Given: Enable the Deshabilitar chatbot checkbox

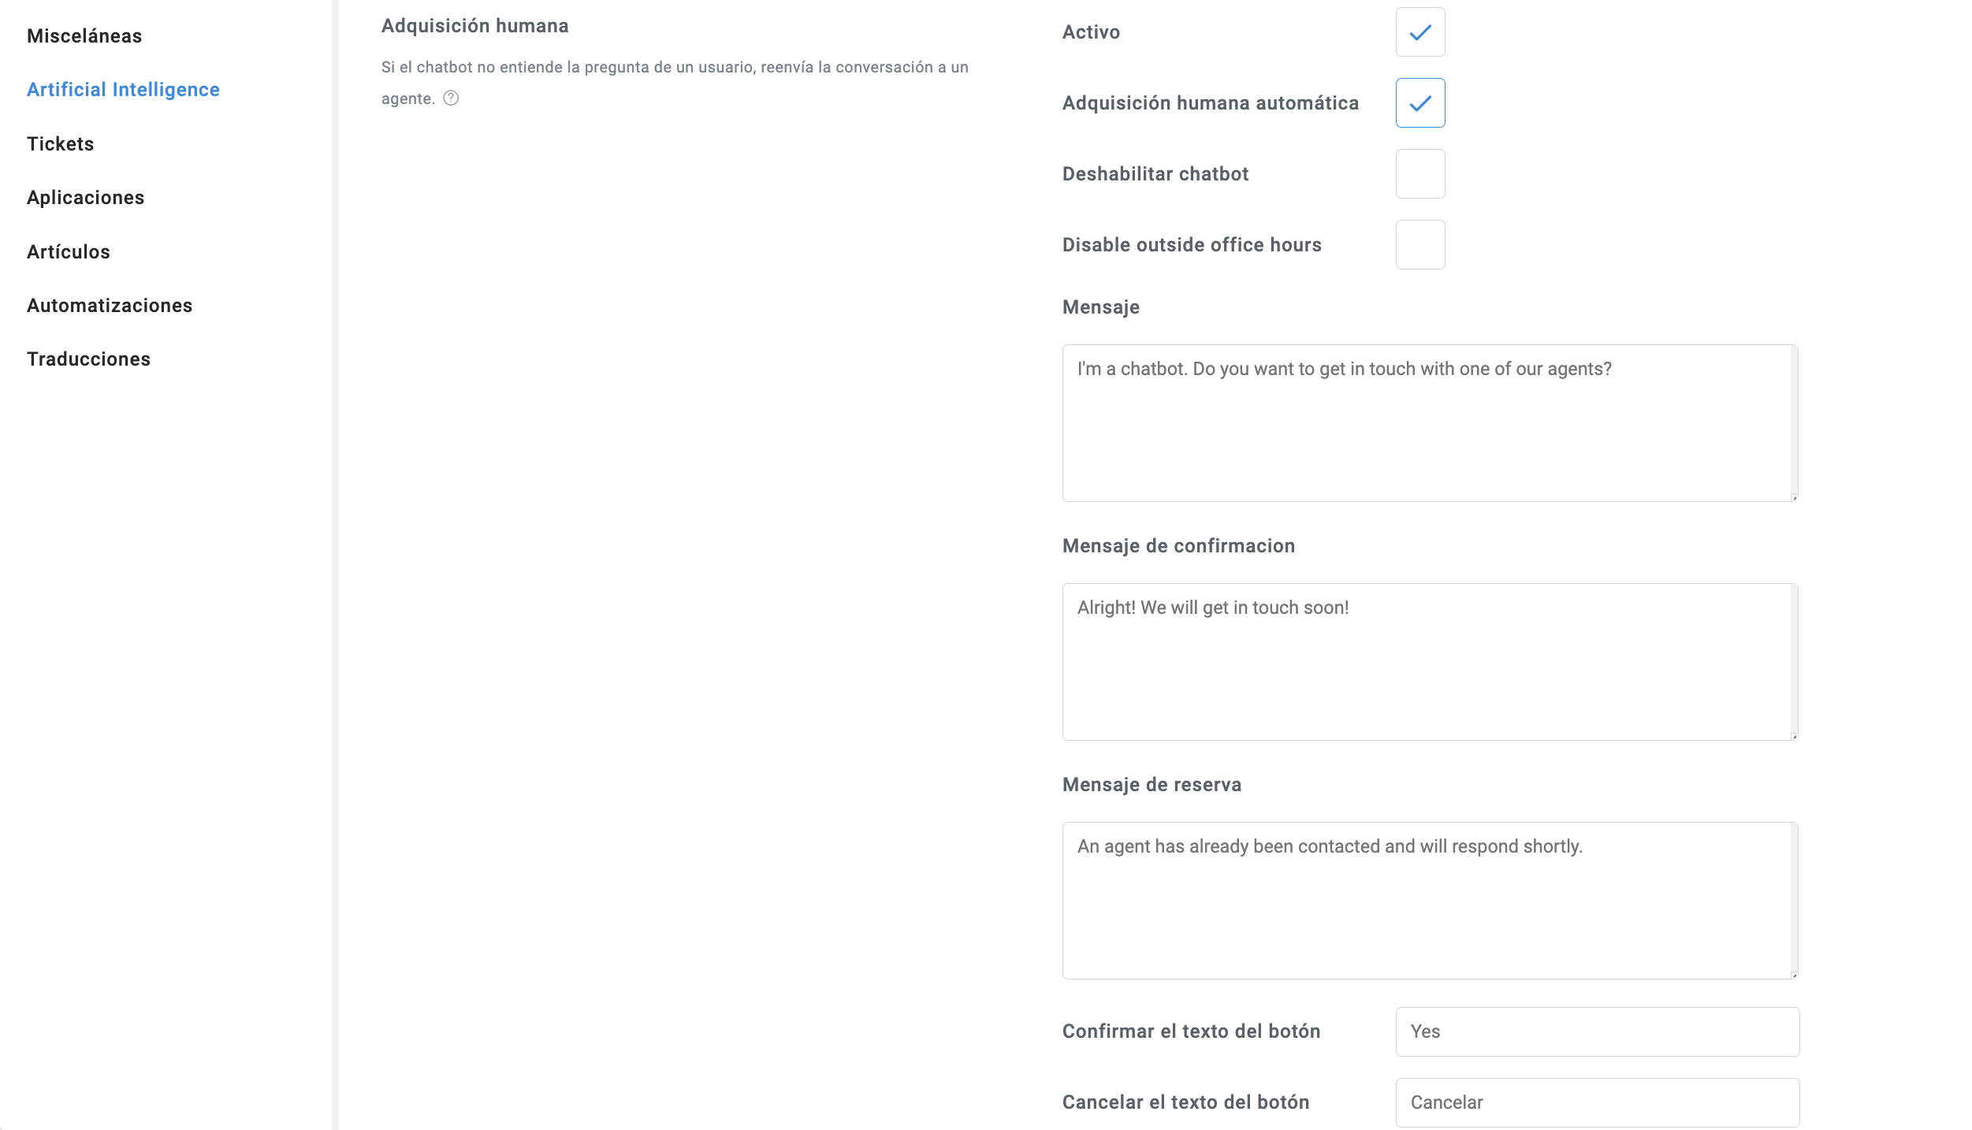Looking at the screenshot, I should (1419, 174).
